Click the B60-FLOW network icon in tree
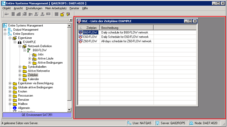 [29, 50]
